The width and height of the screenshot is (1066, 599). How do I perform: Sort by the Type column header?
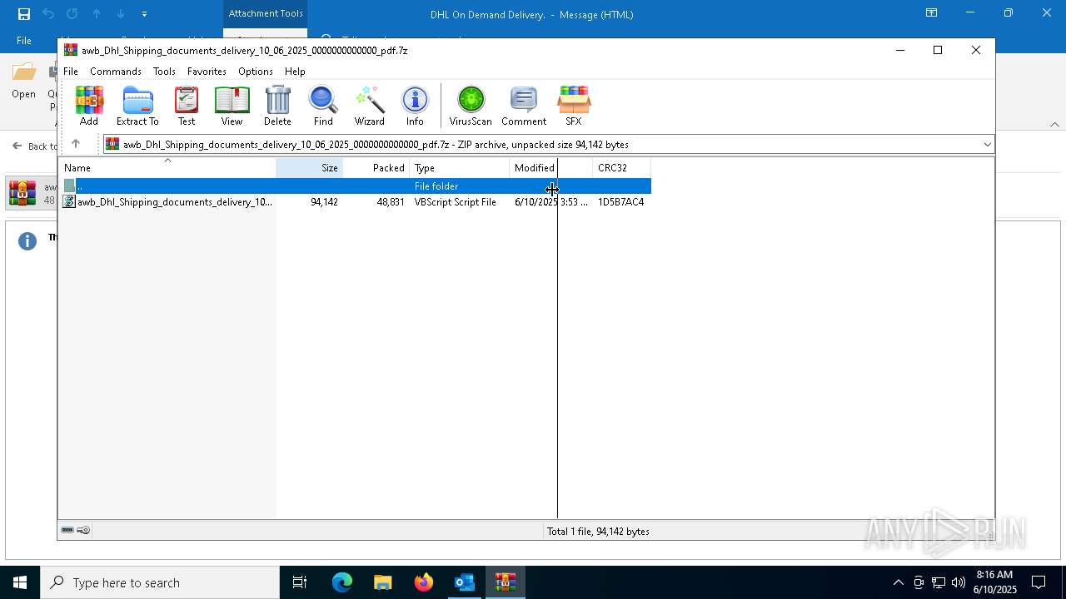pos(459,168)
